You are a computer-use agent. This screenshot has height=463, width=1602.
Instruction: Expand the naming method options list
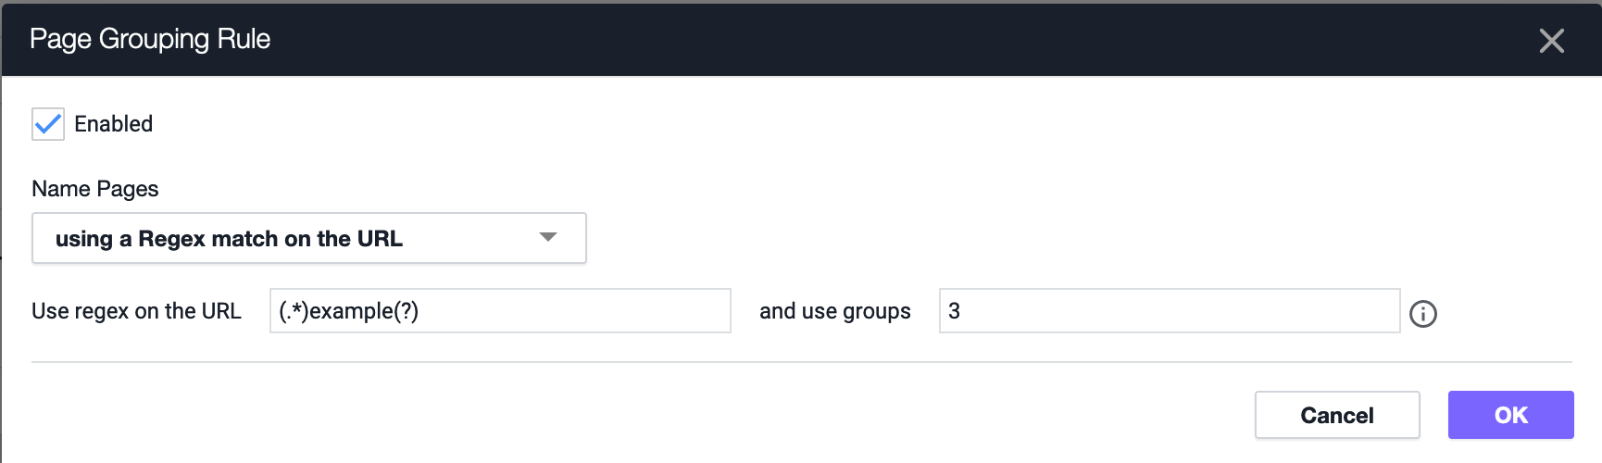click(309, 238)
